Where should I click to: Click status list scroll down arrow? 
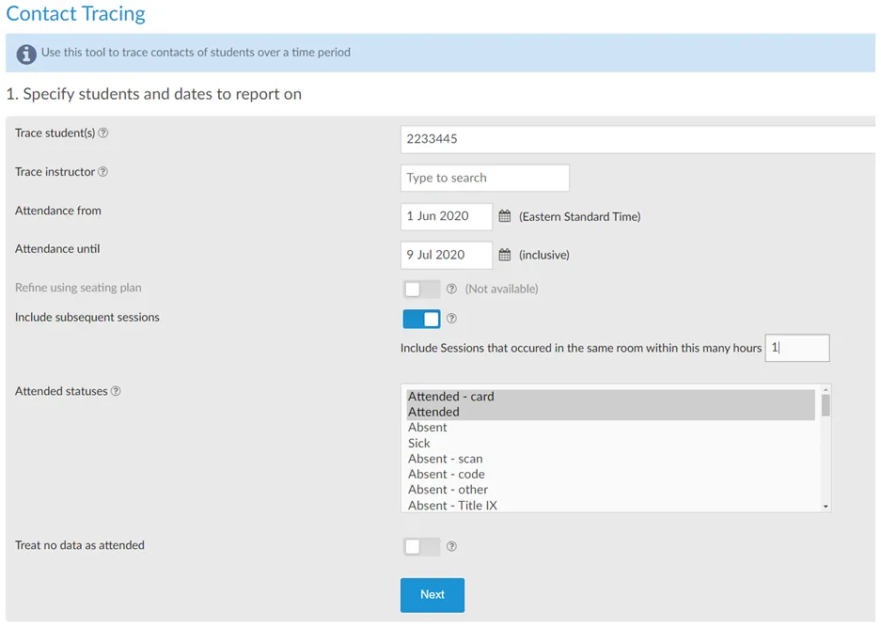pyautogui.click(x=826, y=507)
